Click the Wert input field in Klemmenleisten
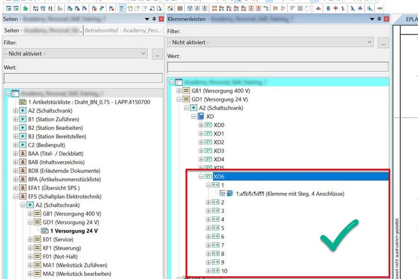Image resolution: width=418 pixels, height=279 pixels. (x=277, y=67)
